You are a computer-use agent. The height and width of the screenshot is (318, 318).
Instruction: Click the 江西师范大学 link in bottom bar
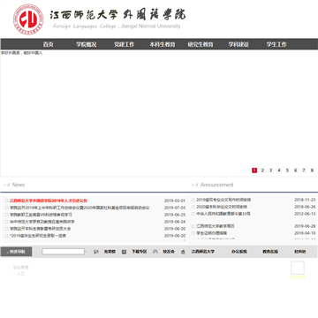click(203, 252)
